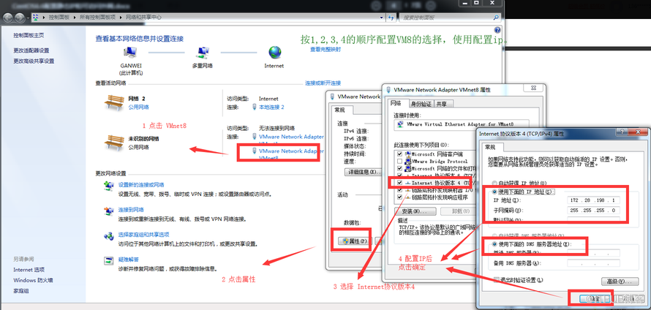
Task: Click 子网掩码 field showing 255.255.255.0
Action: 594,210
